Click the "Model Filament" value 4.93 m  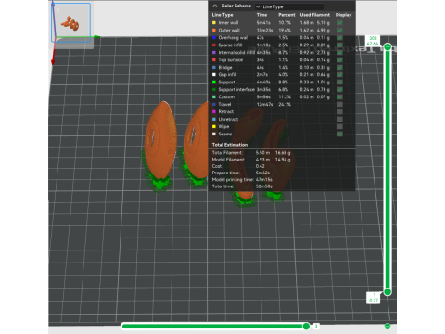click(262, 160)
